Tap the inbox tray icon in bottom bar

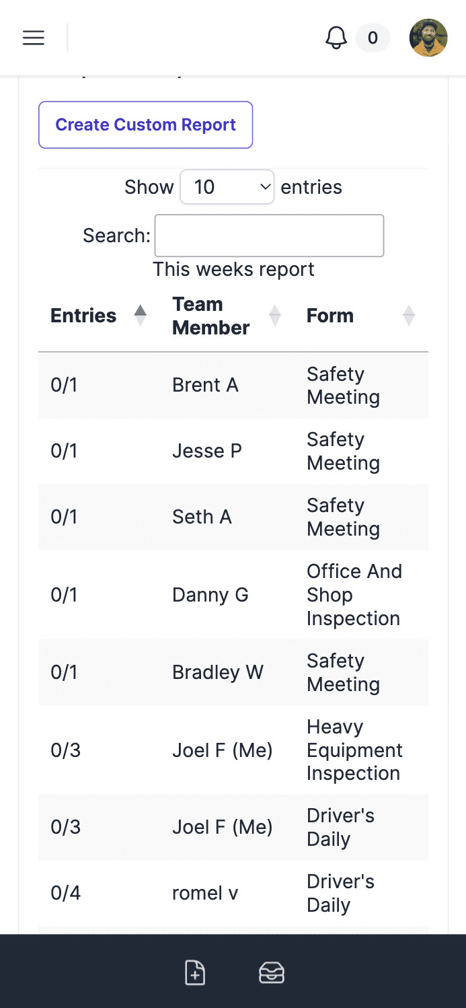tap(272, 973)
